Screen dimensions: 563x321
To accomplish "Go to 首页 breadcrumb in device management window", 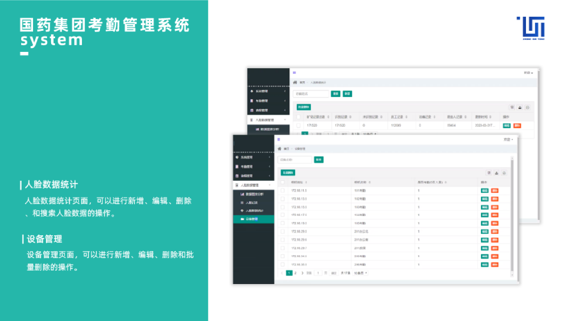I will [286, 149].
